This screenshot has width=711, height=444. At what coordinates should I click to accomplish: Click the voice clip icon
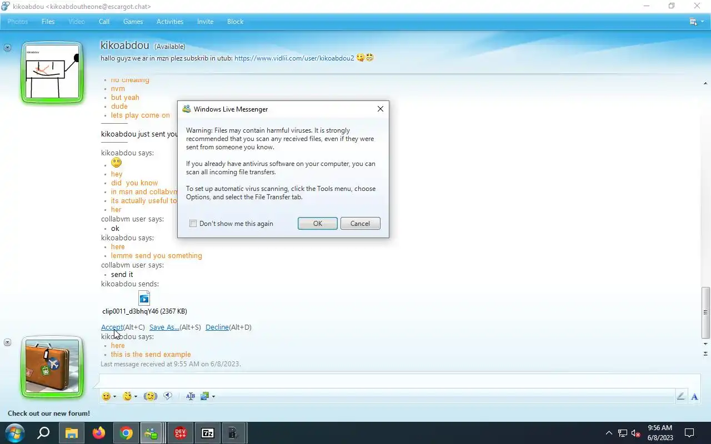(x=168, y=396)
